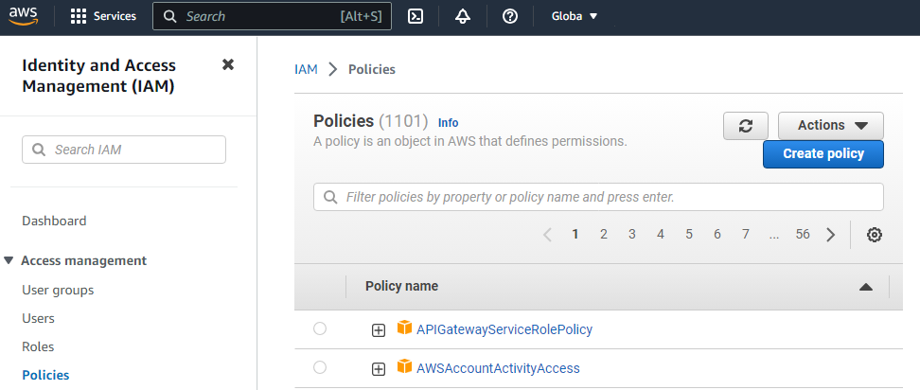Select the APIGatewayServiceRolePolicy radio button
The image size is (920, 390).
320,328
